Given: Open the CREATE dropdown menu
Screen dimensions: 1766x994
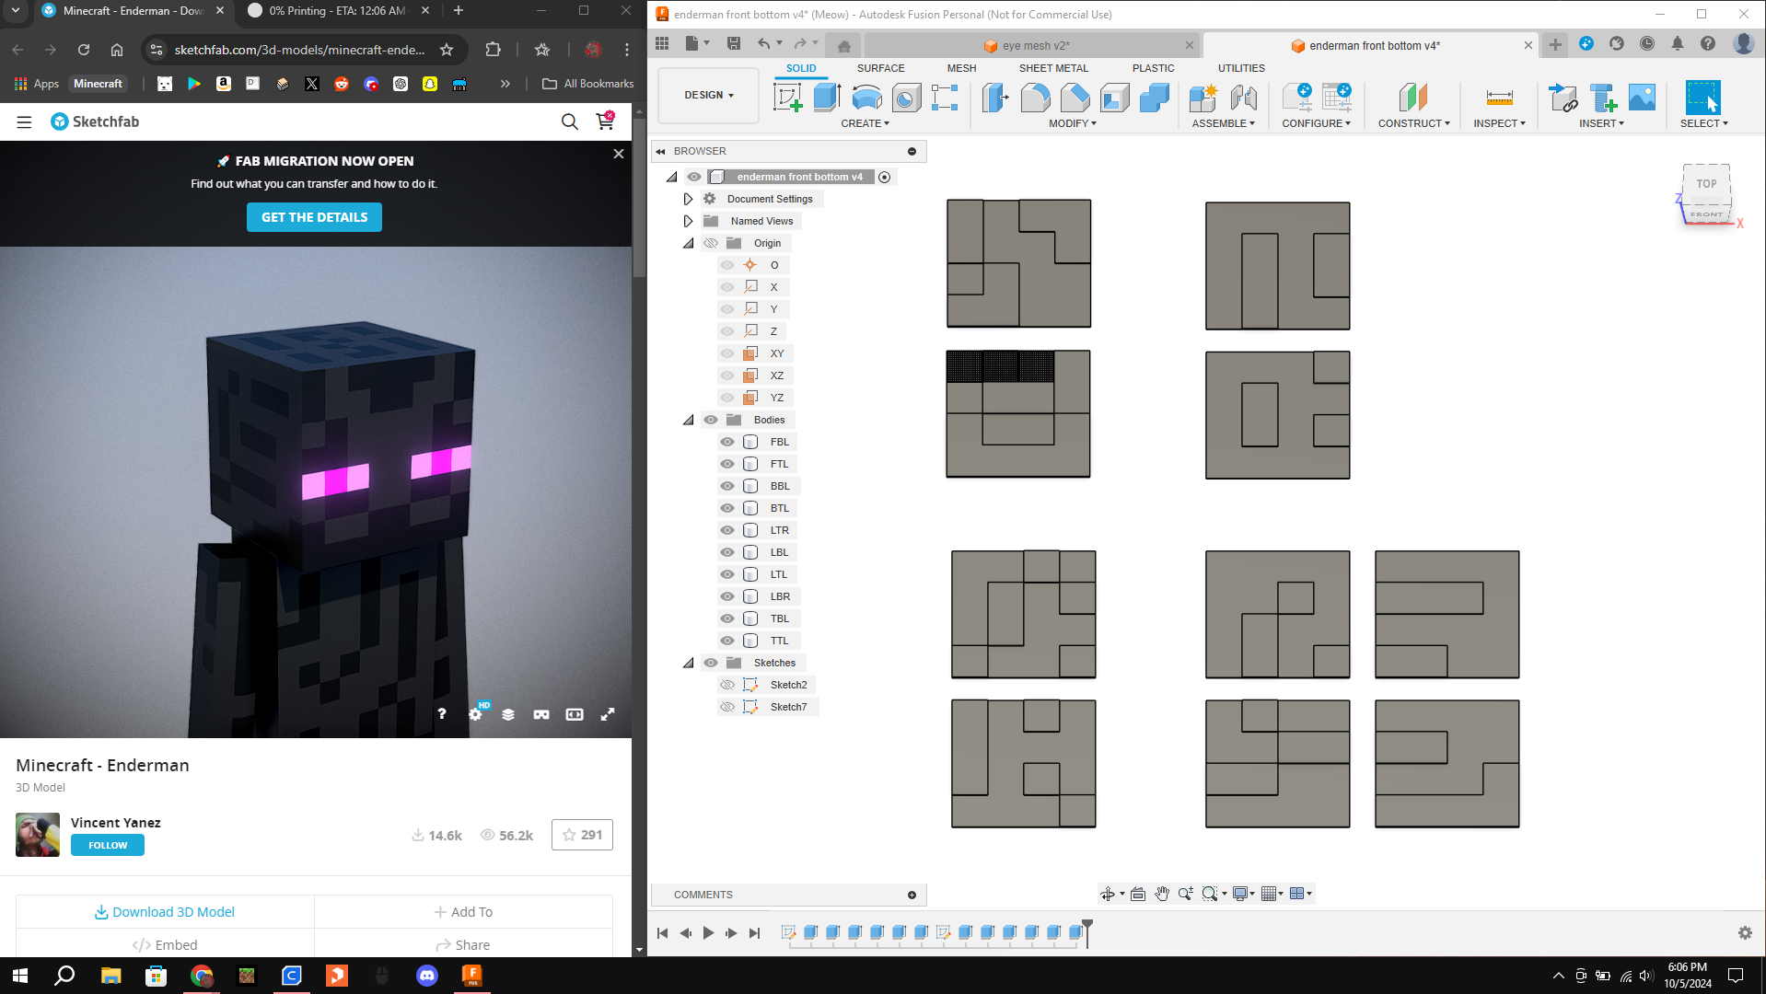Looking at the screenshot, I should coord(865,123).
